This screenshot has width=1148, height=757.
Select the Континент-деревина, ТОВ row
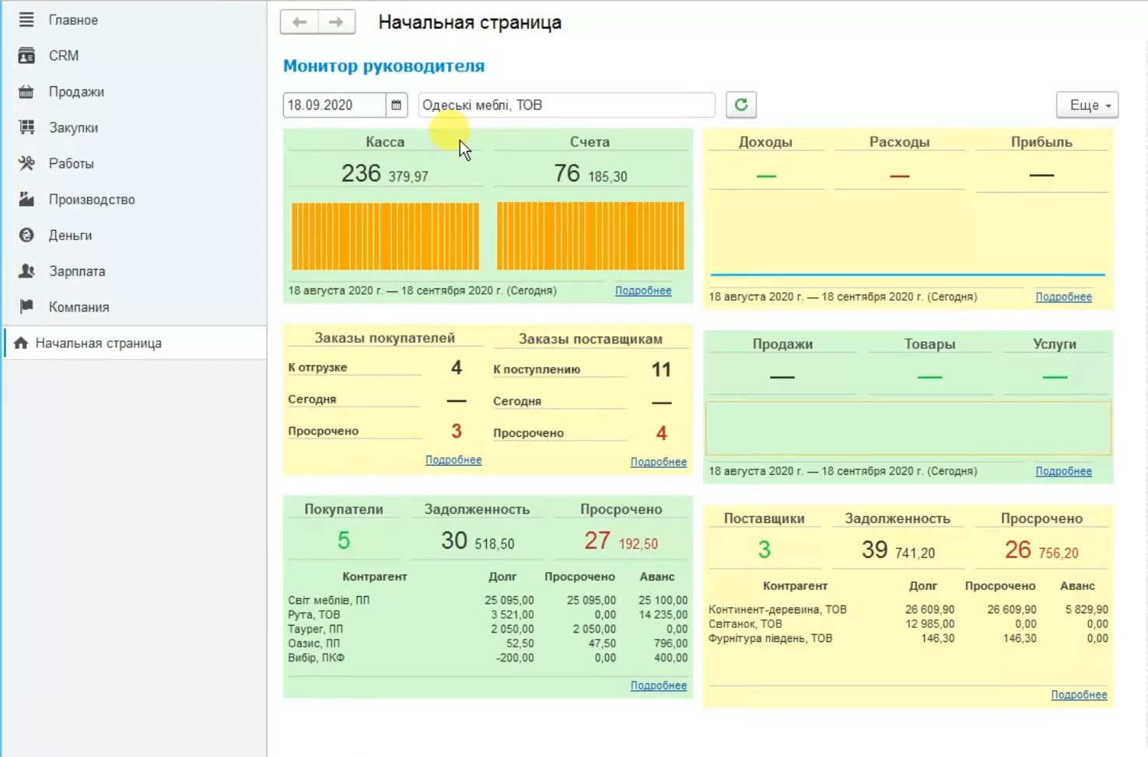coord(908,609)
